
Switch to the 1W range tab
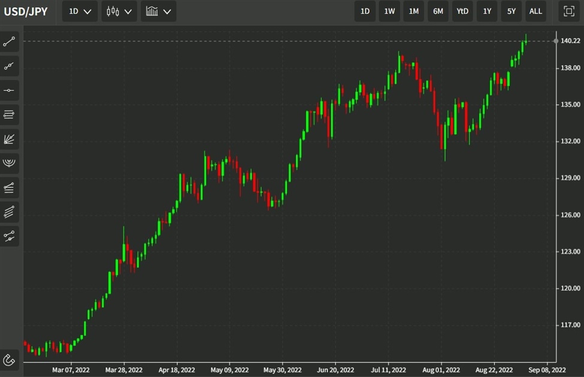(389, 11)
